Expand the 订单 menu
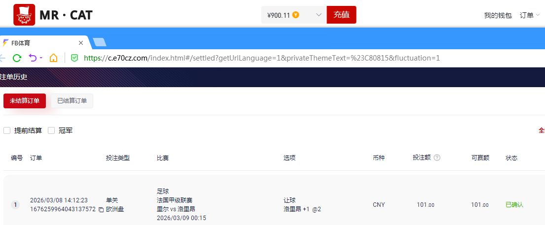This screenshot has height=225, width=545. click(530, 15)
